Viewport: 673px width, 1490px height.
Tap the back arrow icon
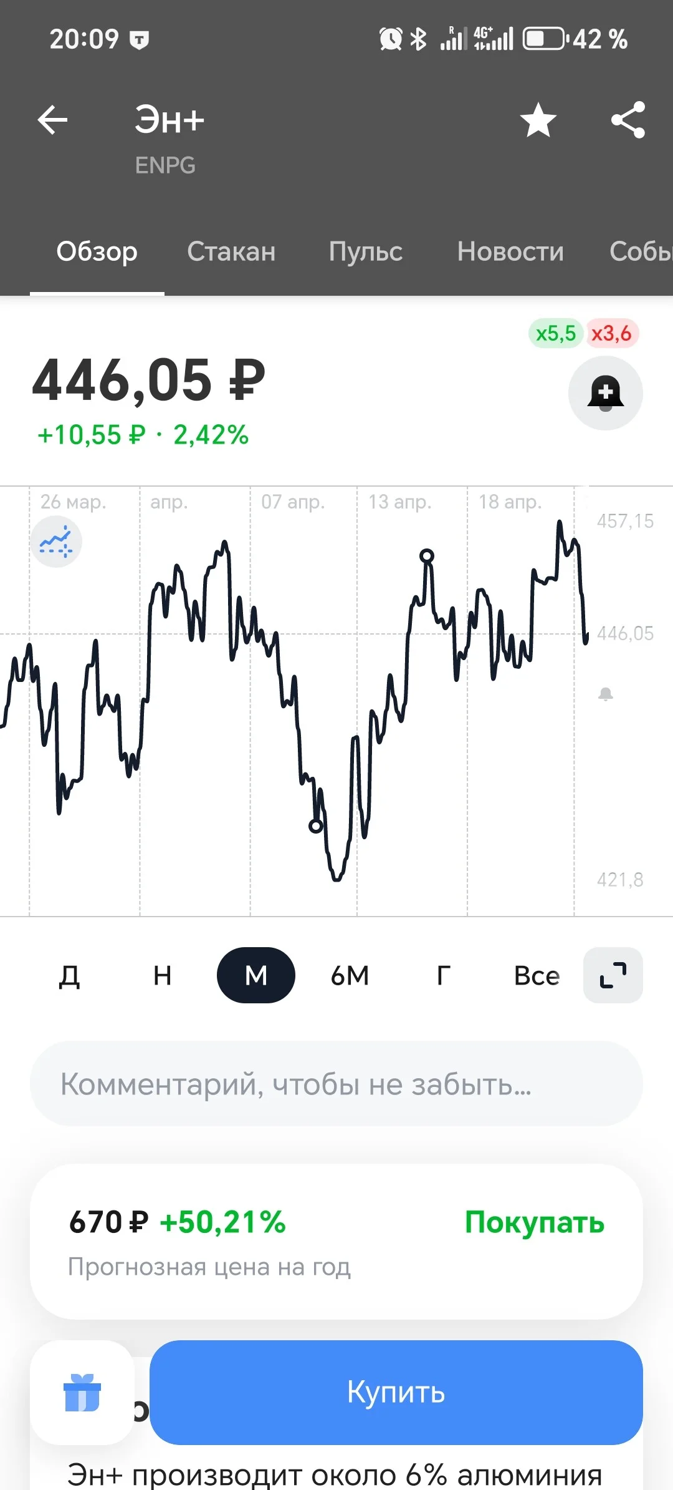pyautogui.click(x=52, y=120)
